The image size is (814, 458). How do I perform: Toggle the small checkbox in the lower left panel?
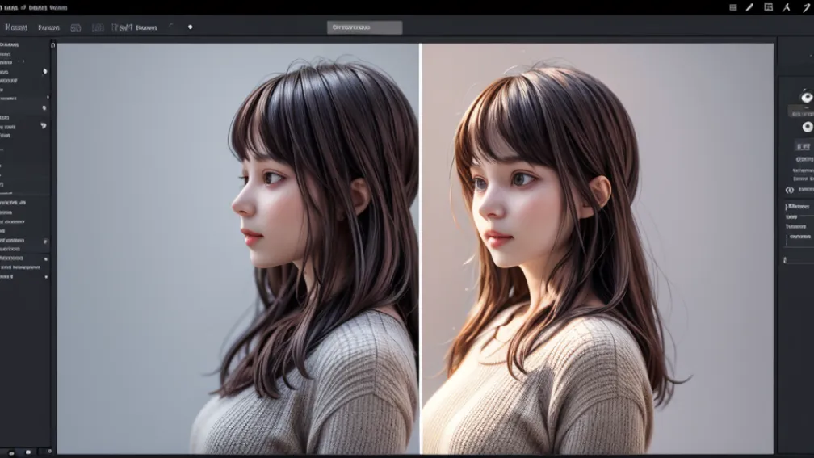(x=45, y=242)
